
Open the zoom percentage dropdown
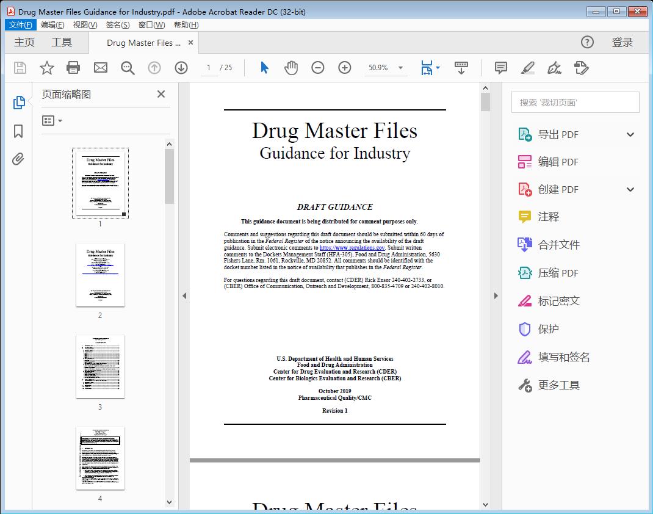point(400,68)
